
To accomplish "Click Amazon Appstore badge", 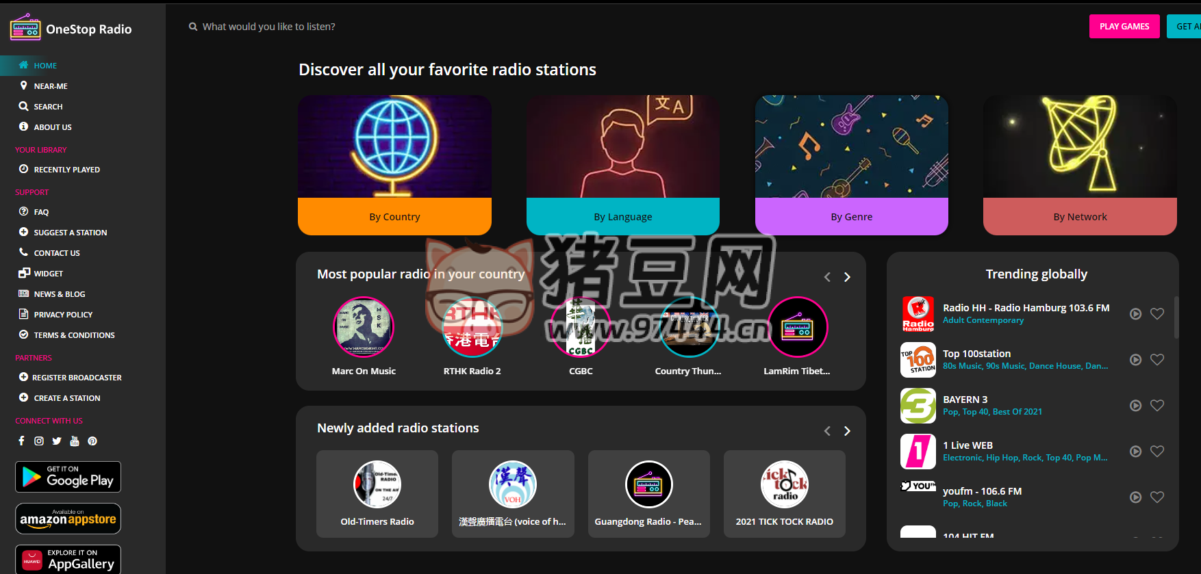I will (68, 519).
